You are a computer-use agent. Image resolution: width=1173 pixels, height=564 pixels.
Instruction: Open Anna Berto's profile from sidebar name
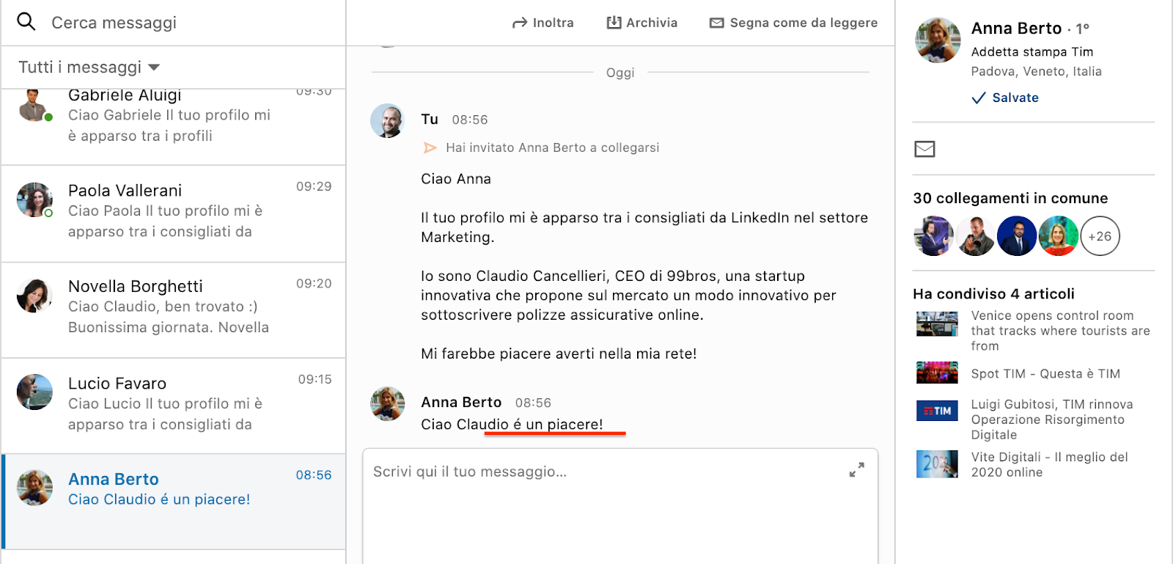1016,29
